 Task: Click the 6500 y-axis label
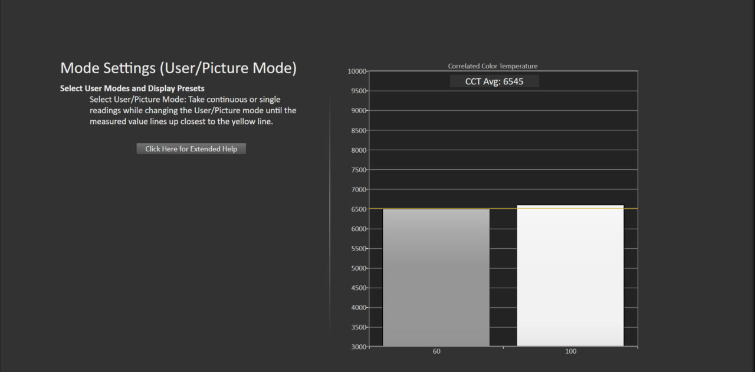click(359, 209)
